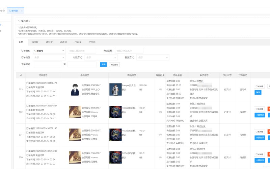Click the 下单时间 end date field

point(82,64)
